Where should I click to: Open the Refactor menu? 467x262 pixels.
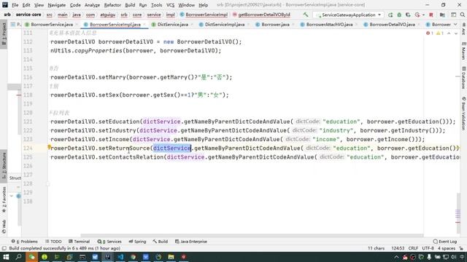[x=112, y=5]
